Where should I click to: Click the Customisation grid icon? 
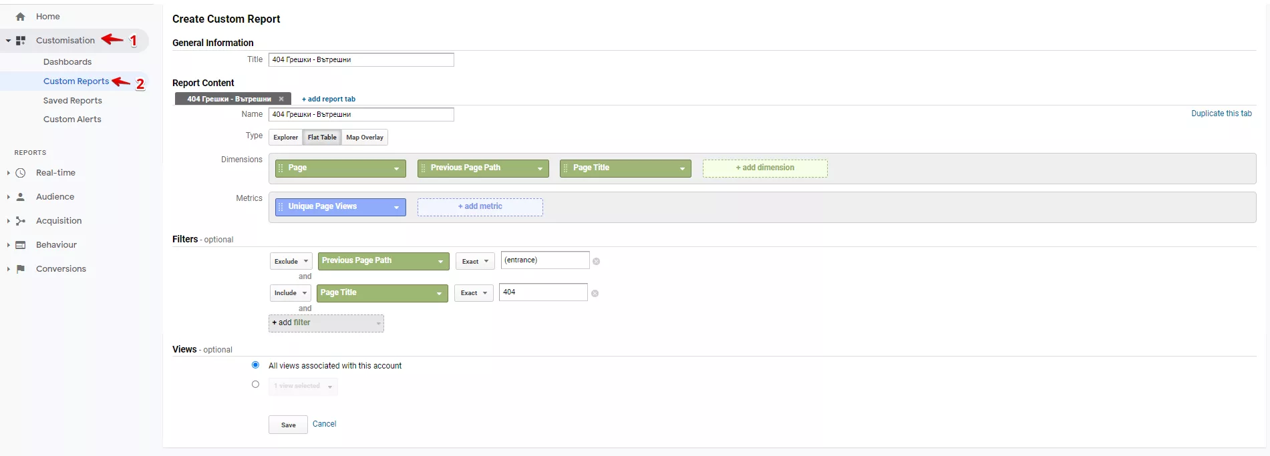pyautogui.click(x=21, y=41)
